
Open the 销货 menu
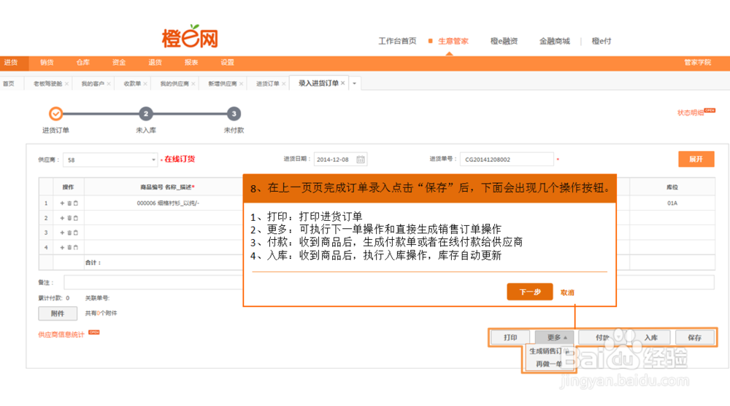click(x=47, y=62)
